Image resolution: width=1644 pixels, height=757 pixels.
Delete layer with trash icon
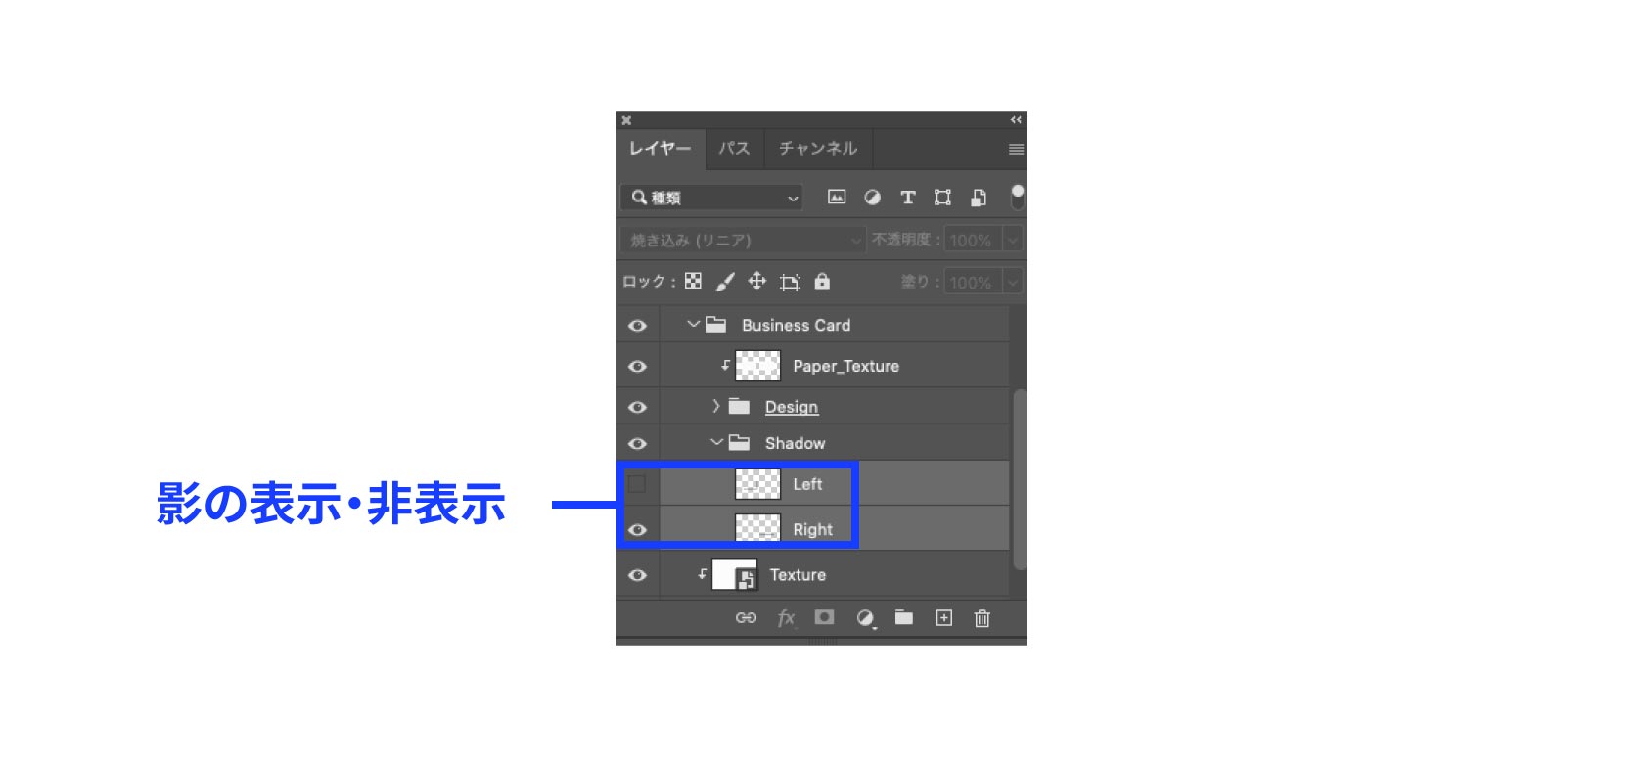pos(982,618)
